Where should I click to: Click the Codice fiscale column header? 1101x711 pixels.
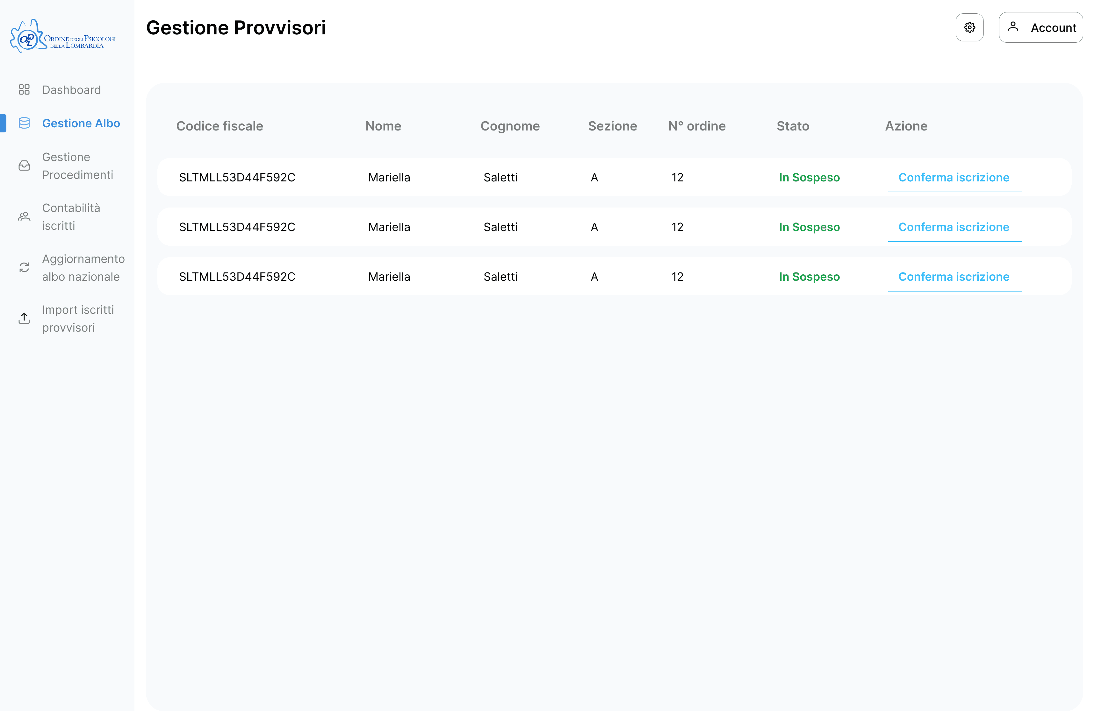[219, 126]
